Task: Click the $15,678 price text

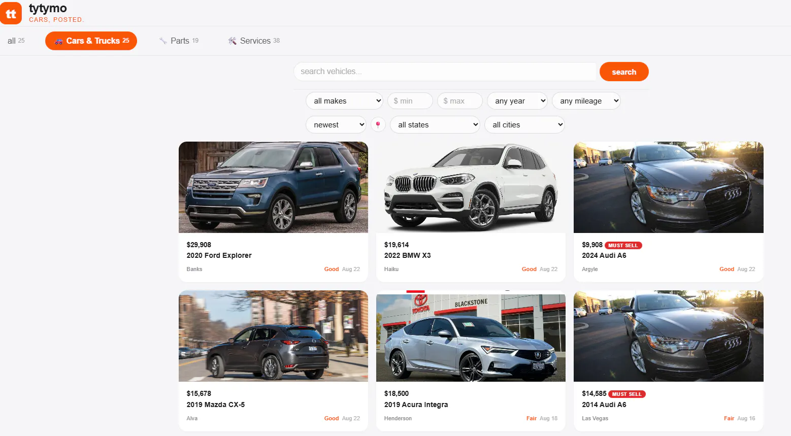Action: click(x=199, y=393)
